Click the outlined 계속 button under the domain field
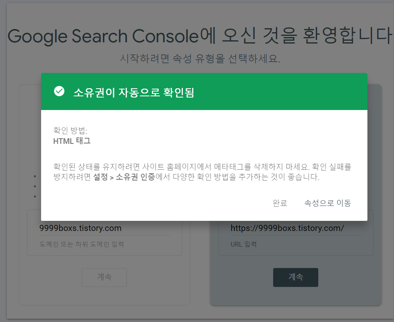 click(104, 277)
